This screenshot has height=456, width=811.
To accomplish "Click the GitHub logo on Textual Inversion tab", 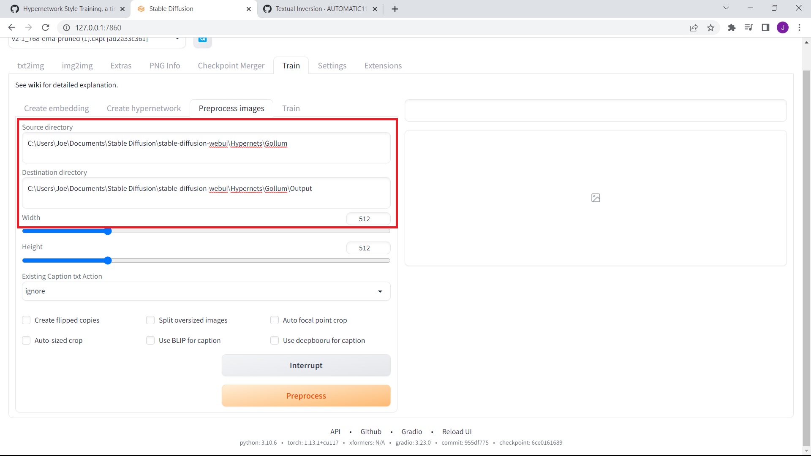I will (267, 8).
